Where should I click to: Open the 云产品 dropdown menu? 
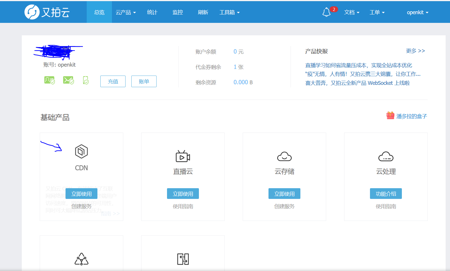coord(126,12)
